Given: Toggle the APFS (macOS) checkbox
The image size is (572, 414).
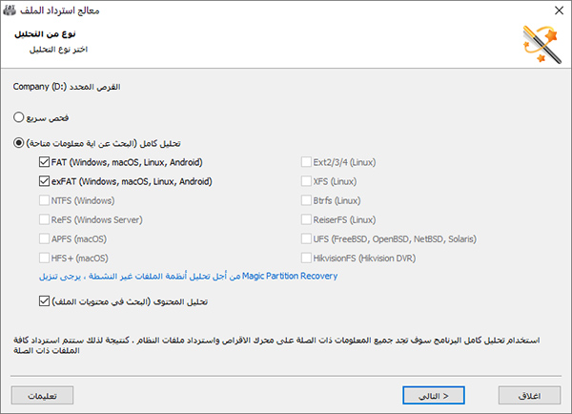Looking at the screenshot, I should point(44,238).
